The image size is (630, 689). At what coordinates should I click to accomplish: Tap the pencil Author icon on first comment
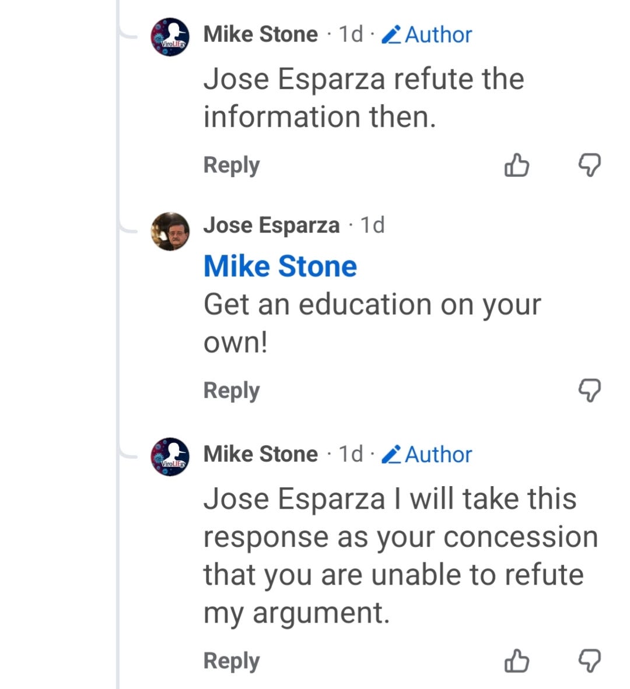(391, 35)
